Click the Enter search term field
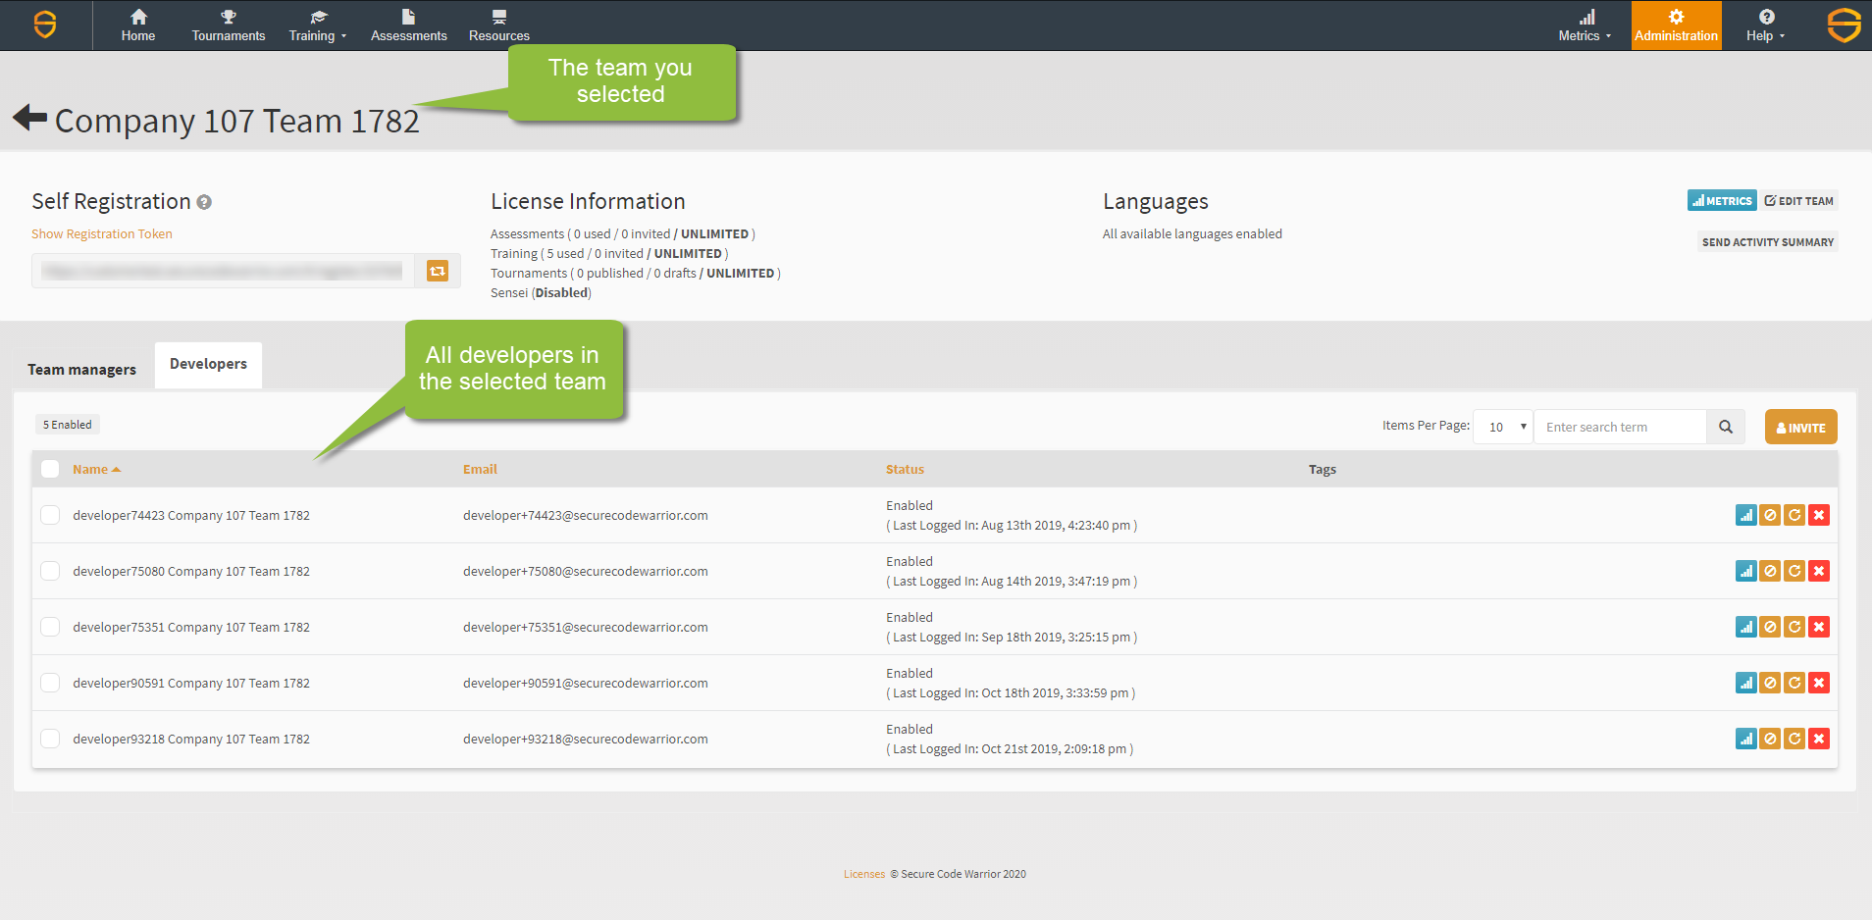This screenshot has height=920, width=1872. [1620, 427]
